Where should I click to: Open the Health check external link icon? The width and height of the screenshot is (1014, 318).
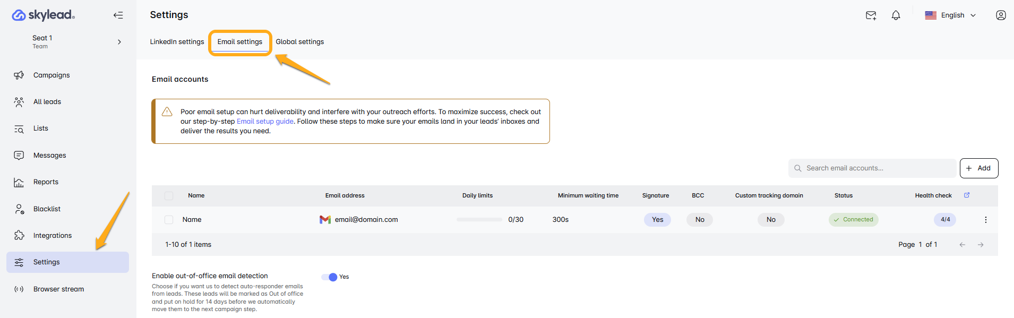(x=967, y=195)
